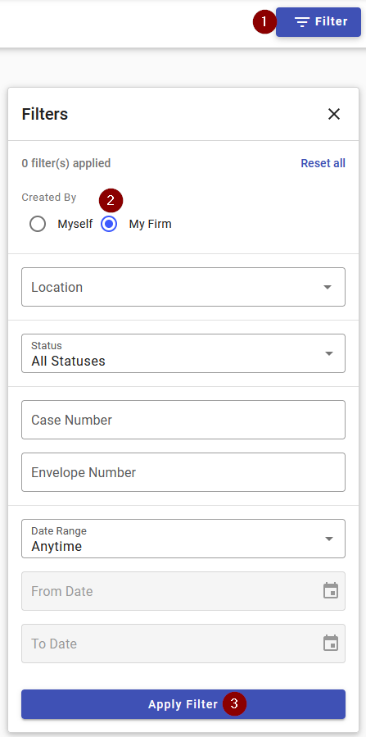Image resolution: width=366 pixels, height=737 pixels.
Task: Expand the Location dropdown arrow
Action: pos(328,287)
